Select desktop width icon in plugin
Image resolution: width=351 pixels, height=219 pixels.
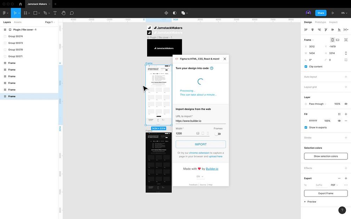pos(198,133)
